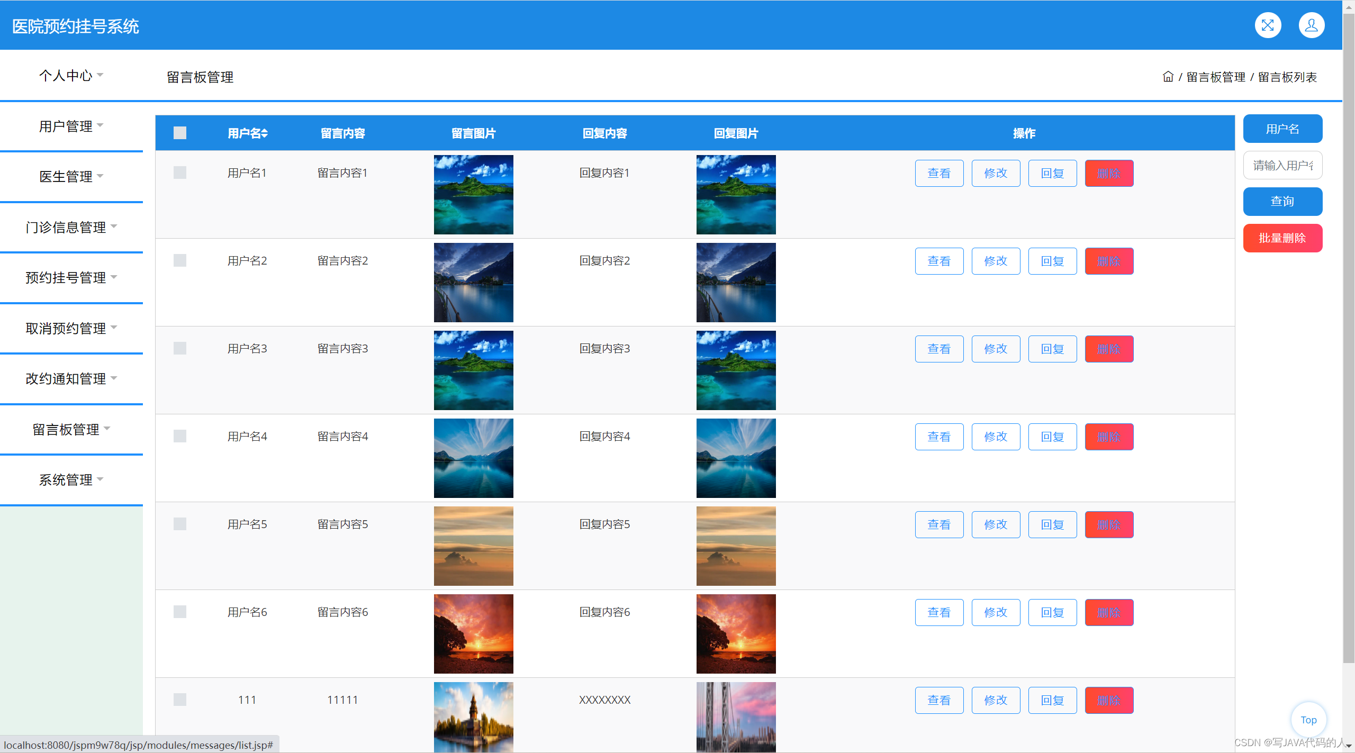Viewport: 1355px width, 753px height.
Task: Click 查看 for 用户名2 row
Action: point(939,261)
